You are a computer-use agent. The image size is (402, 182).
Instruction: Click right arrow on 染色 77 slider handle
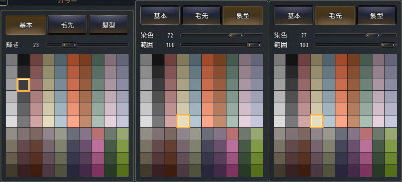pos(378,35)
